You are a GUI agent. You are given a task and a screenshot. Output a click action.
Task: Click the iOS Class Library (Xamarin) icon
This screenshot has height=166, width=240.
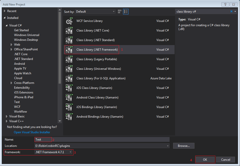69,88
